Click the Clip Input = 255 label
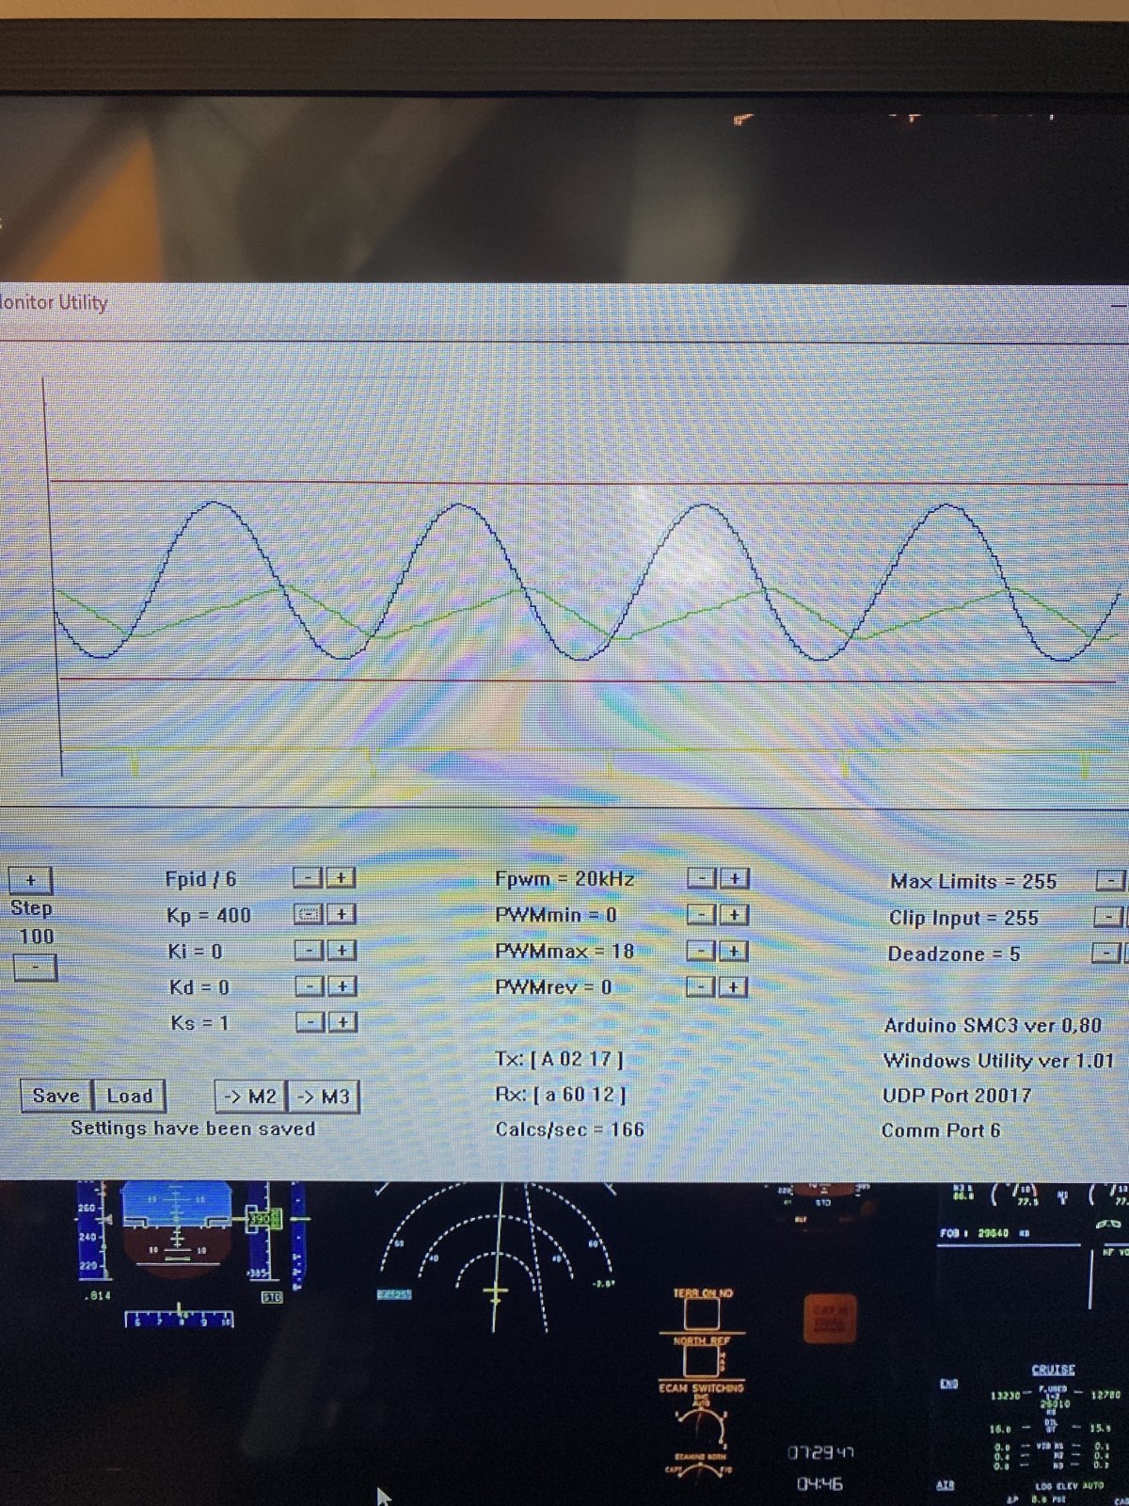 point(963,918)
